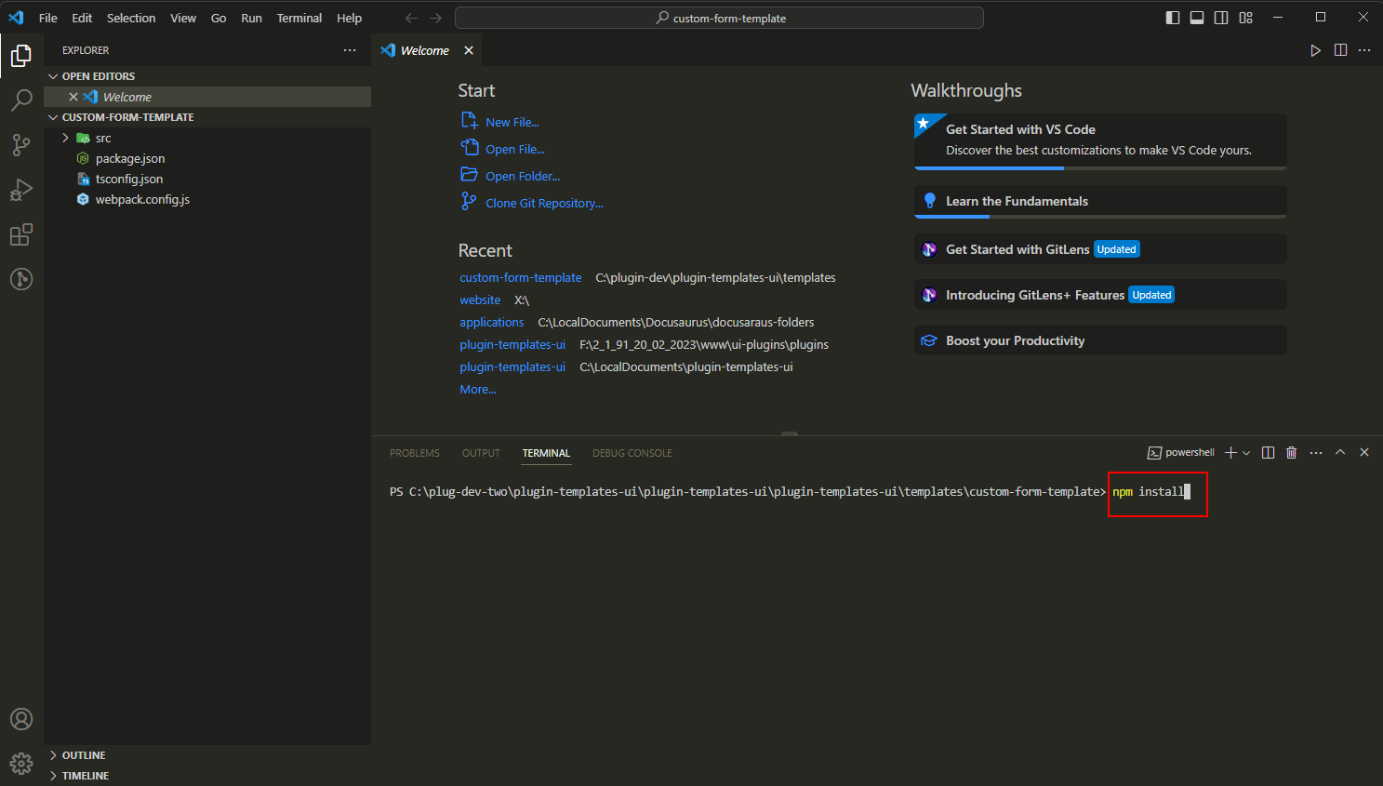Toggle the primary side bar layout icon
The image size is (1383, 786).
point(1173,18)
